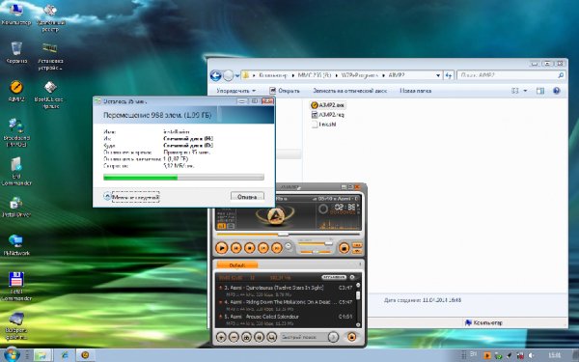Open Explorer recent locations dropdown arrow
Screen dimensions: 579x362
point(237,75)
